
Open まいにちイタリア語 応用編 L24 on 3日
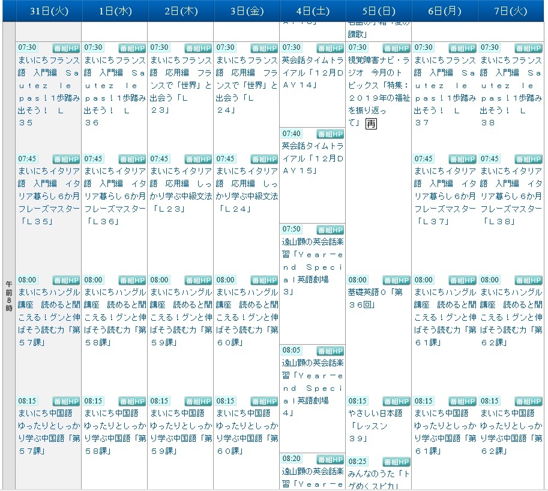coord(247,189)
